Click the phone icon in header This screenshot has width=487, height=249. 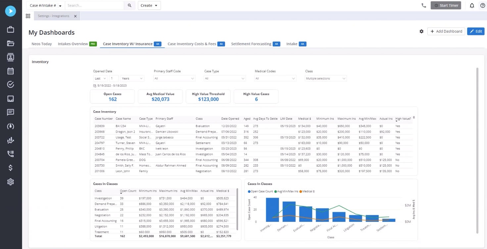click(x=424, y=6)
